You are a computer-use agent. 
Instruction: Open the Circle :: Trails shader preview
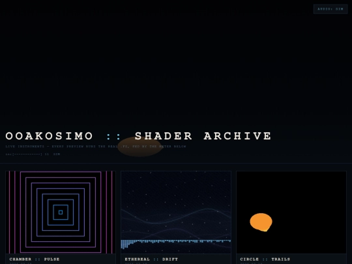click(291, 213)
